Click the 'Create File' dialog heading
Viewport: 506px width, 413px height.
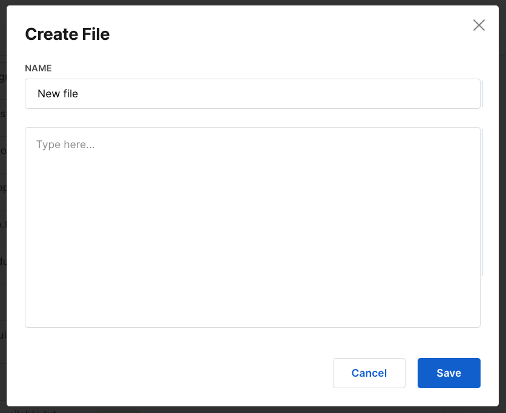point(67,34)
